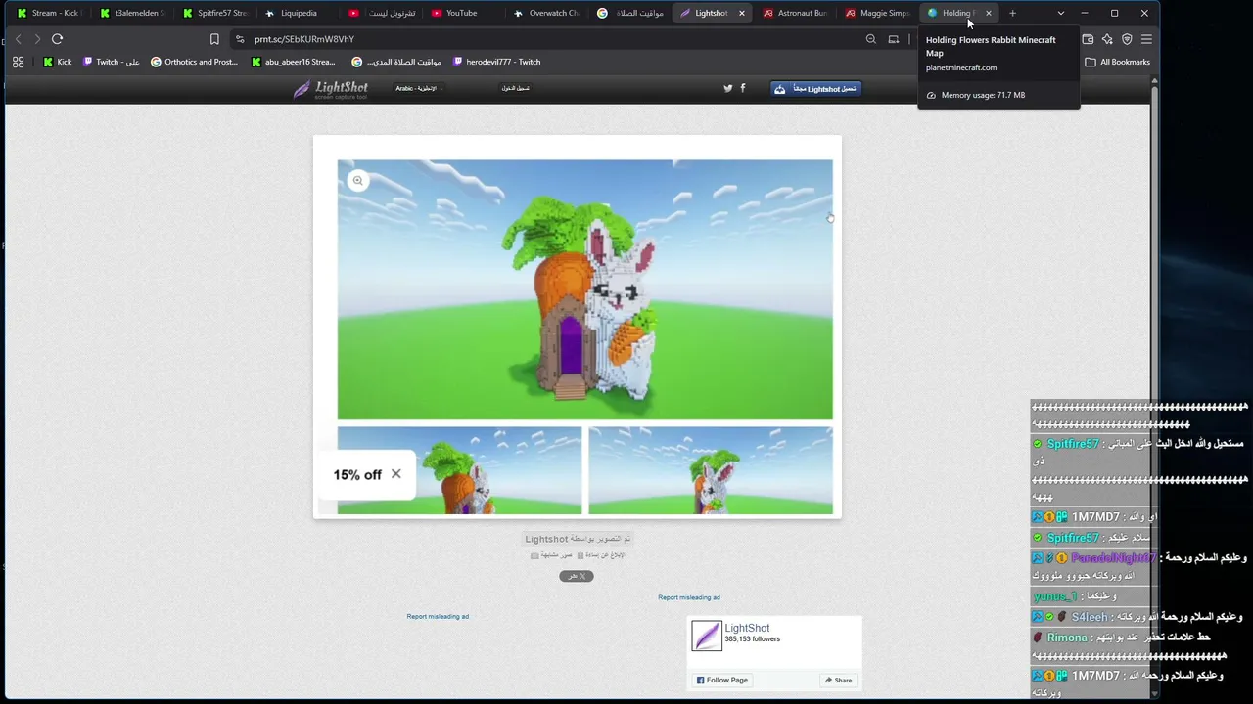Viewport: 1253px width, 704px height.
Task: Open the abu_abeer16 Stream bookmark
Action: (x=294, y=62)
